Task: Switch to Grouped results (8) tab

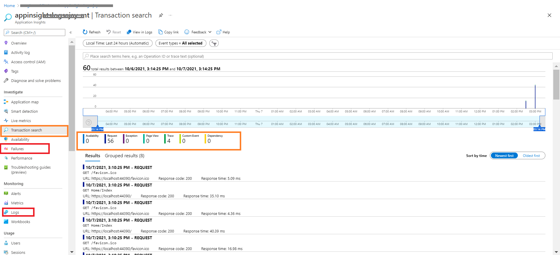Action: [x=125, y=156]
